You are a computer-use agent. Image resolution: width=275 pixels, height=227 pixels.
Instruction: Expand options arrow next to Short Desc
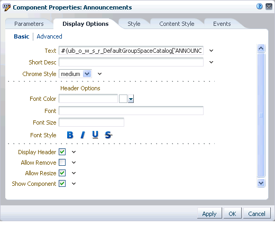pos(211,62)
